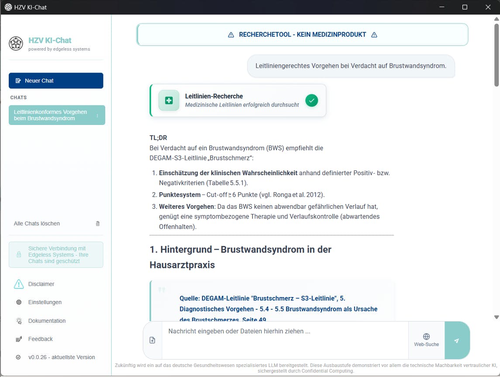The width and height of the screenshot is (500, 377).
Task: Toggle the Web-Suche option
Action: pyautogui.click(x=426, y=340)
